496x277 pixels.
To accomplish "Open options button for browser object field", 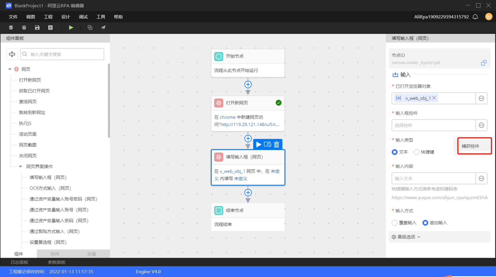I will pos(481,98).
